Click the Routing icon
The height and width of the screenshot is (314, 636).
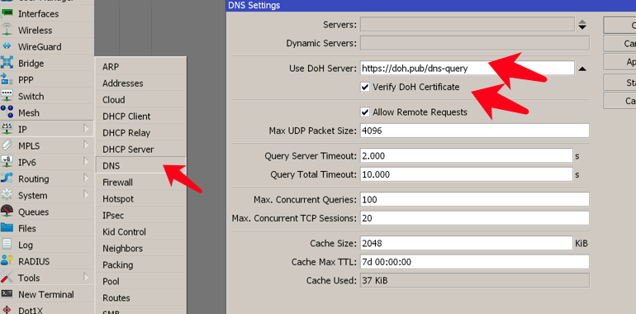click(7, 178)
